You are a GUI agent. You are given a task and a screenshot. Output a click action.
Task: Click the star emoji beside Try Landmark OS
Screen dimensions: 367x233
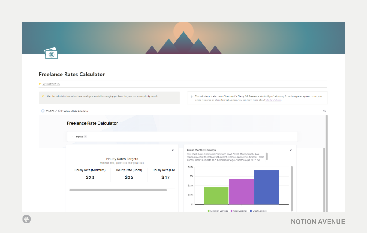pos(39,83)
